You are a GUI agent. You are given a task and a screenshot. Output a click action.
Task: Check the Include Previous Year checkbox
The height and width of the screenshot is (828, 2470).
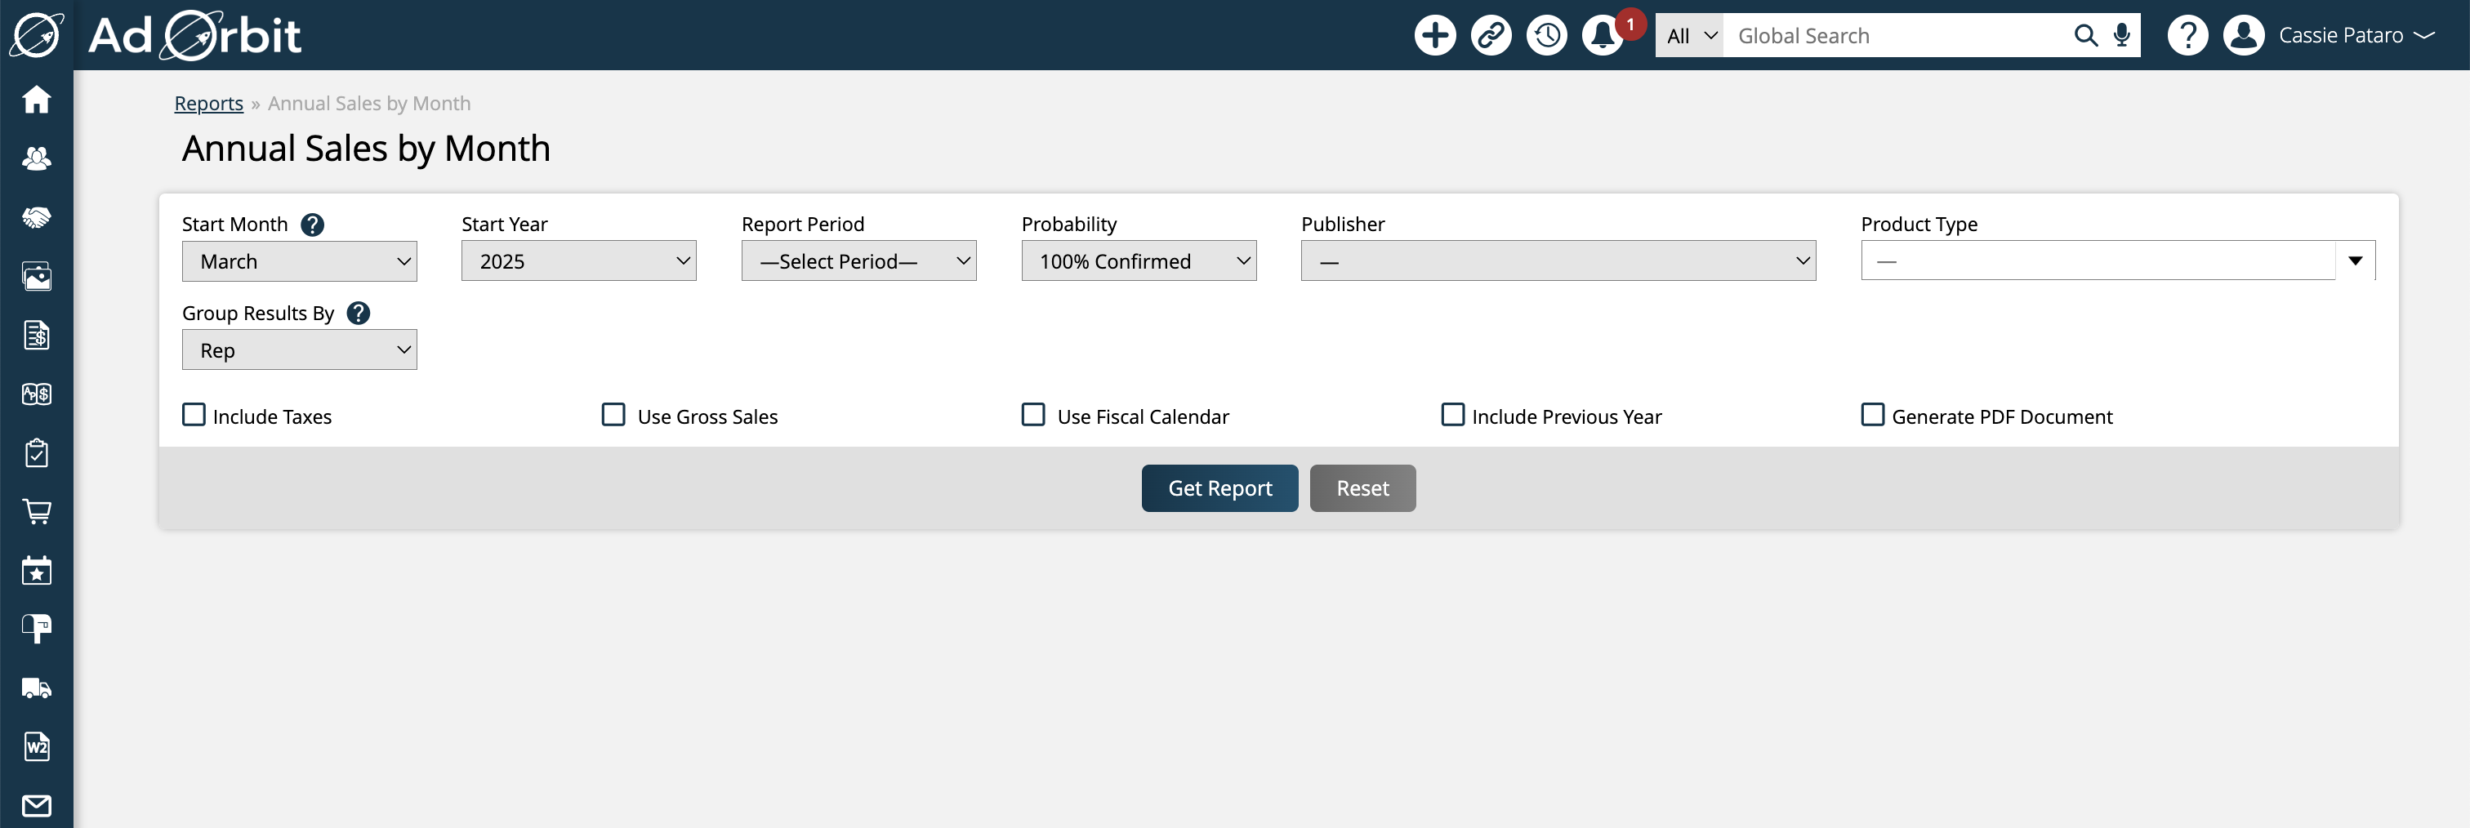[1454, 415]
